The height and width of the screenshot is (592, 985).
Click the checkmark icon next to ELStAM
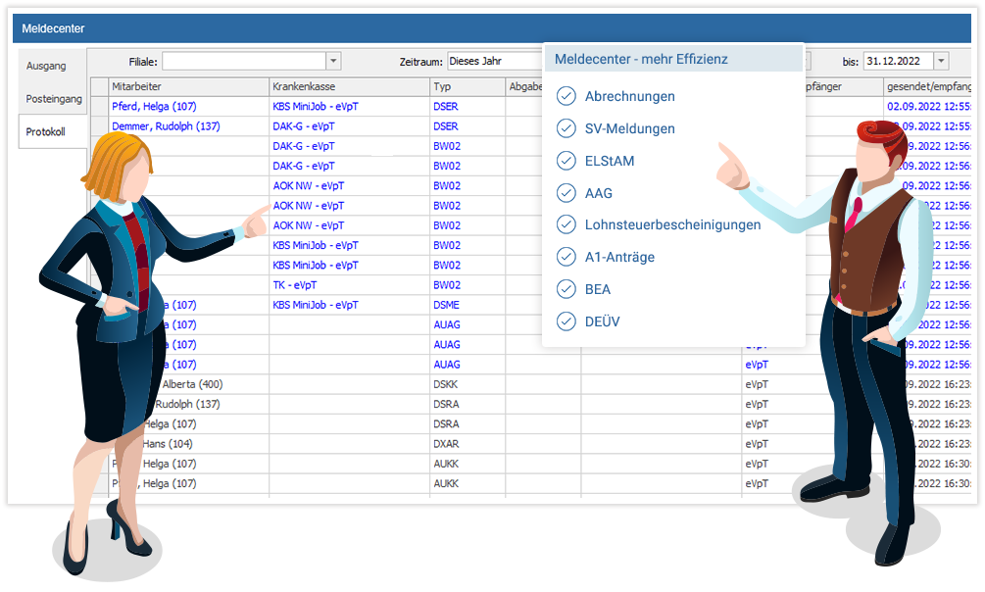tap(566, 161)
